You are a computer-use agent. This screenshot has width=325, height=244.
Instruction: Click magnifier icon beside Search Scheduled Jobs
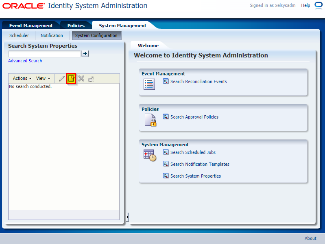coord(166,152)
